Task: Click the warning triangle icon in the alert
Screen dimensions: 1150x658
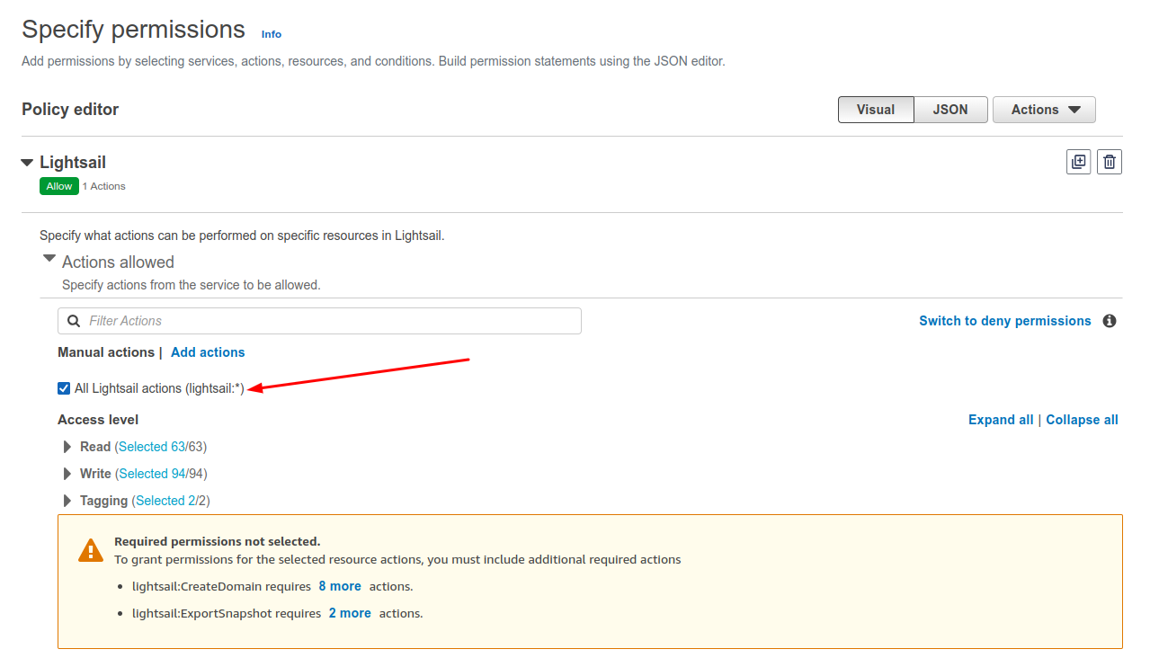Action: [x=91, y=550]
